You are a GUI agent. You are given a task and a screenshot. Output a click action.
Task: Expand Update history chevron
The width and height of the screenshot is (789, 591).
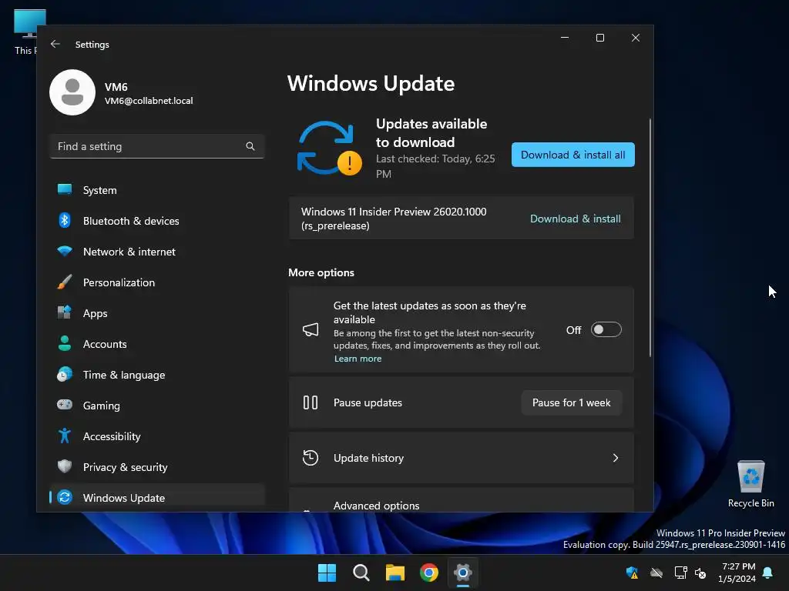[x=616, y=458]
